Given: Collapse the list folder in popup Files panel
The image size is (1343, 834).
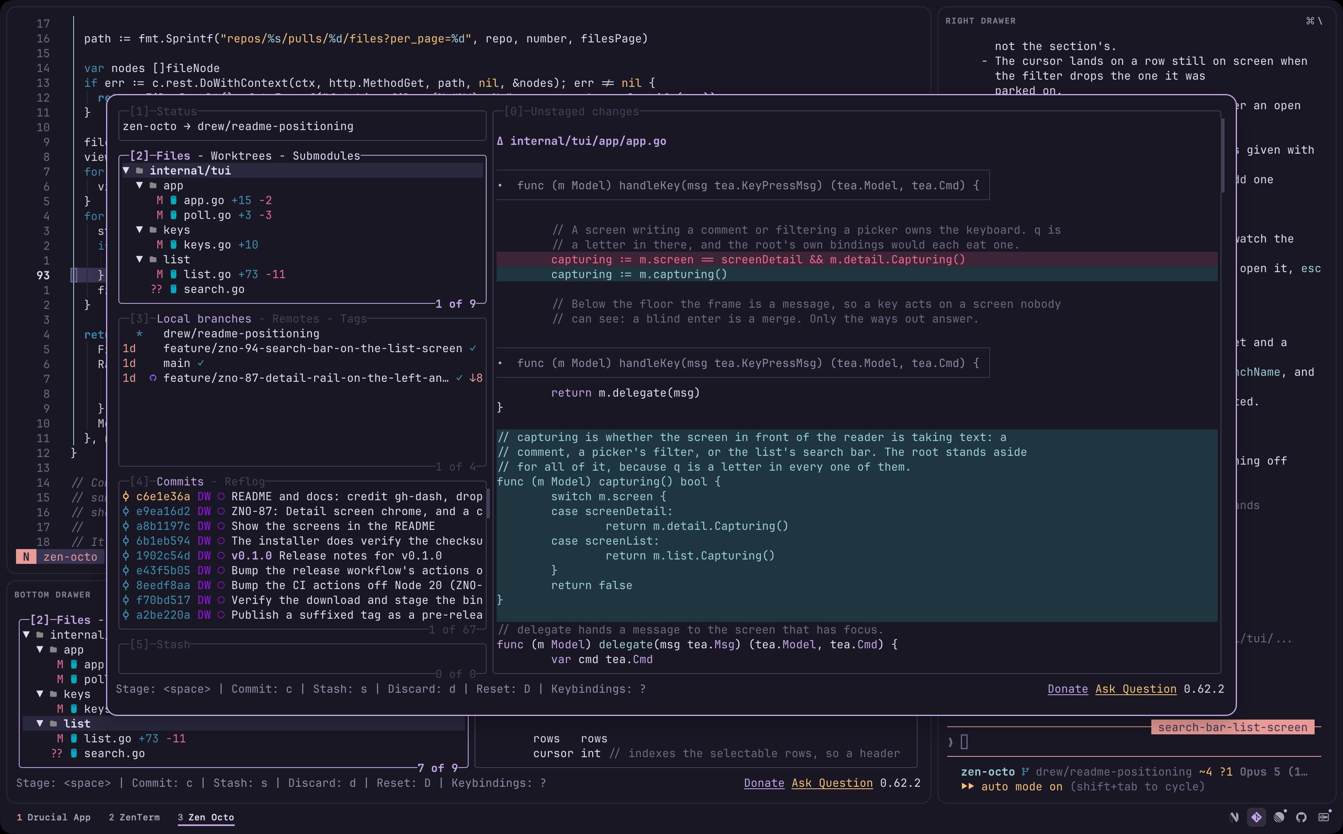Looking at the screenshot, I should 140,259.
